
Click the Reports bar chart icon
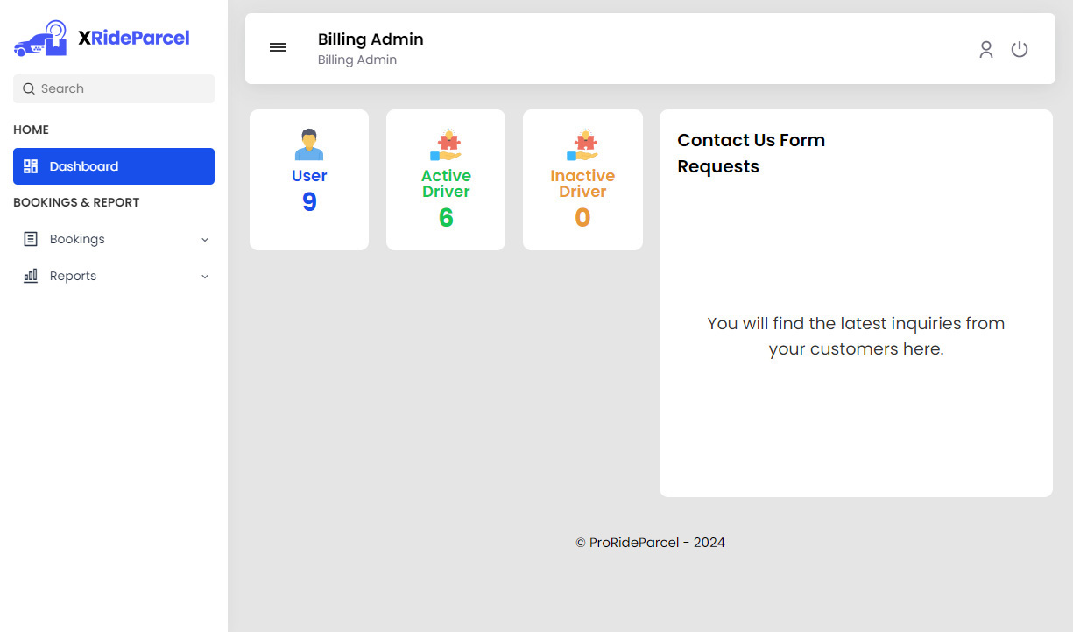pos(31,276)
